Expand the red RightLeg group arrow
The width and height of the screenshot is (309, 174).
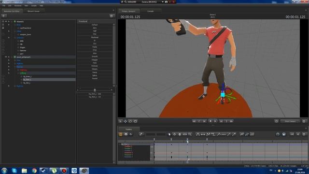click(18, 70)
